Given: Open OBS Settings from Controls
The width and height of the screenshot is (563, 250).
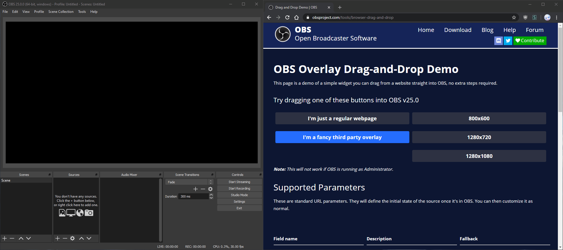Looking at the screenshot, I should [x=239, y=202].
